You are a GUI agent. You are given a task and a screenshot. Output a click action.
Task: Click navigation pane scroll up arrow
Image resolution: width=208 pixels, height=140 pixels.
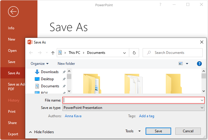click(69, 71)
